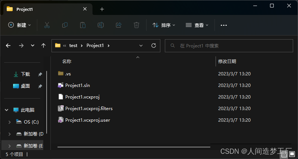
Task: Click the .vs folder icon
Action: click(61, 74)
